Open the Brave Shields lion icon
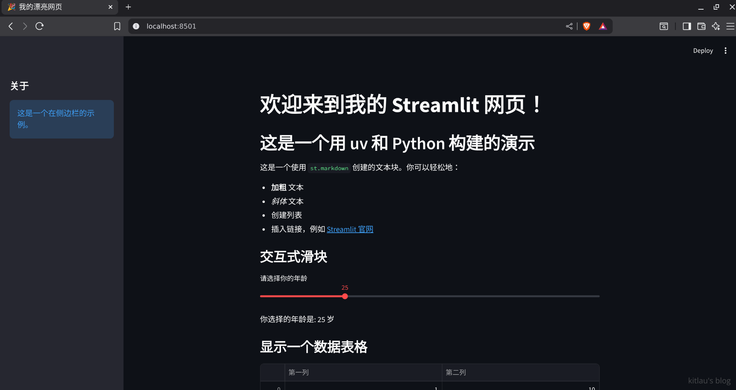The width and height of the screenshot is (736, 390). [586, 26]
